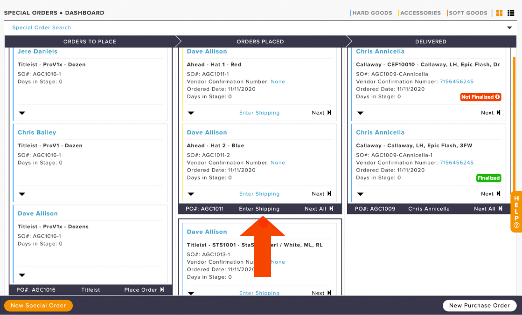Screen dimensions: 522x315
Task: Expand Callaway Epic Flash 3FW card details
Action: pyautogui.click(x=360, y=194)
